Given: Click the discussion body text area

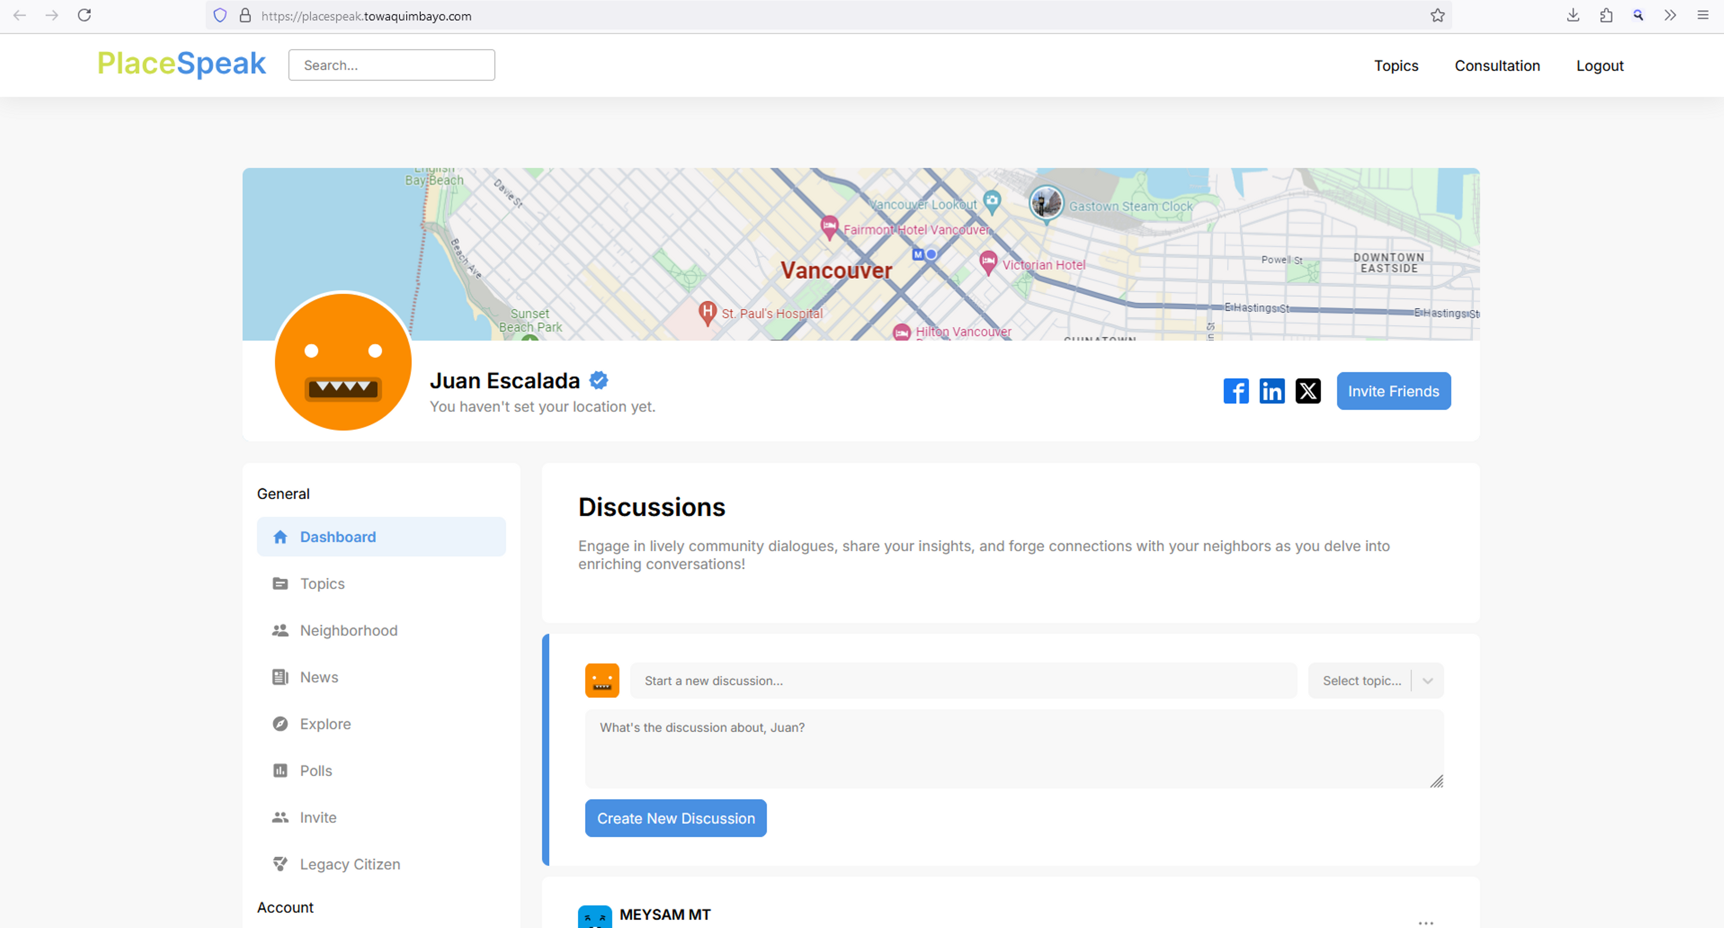Looking at the screenshot, I should point(1014,749).
